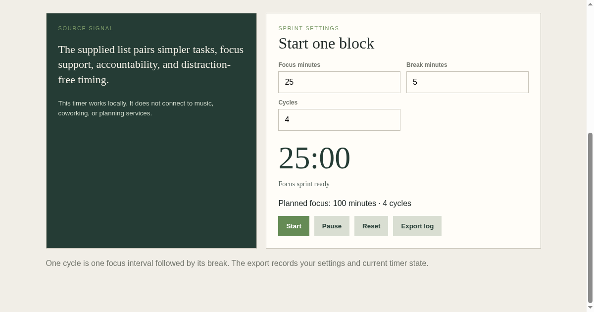Start the focus sprint timer

[294, 226]
